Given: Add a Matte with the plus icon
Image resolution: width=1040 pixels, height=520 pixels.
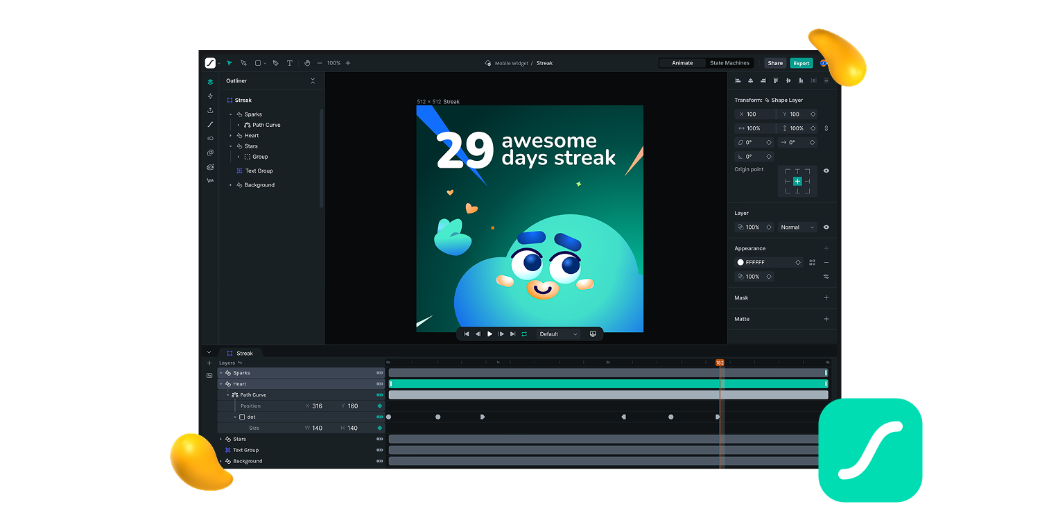Looking at the screenshot, I should [826, 319].
